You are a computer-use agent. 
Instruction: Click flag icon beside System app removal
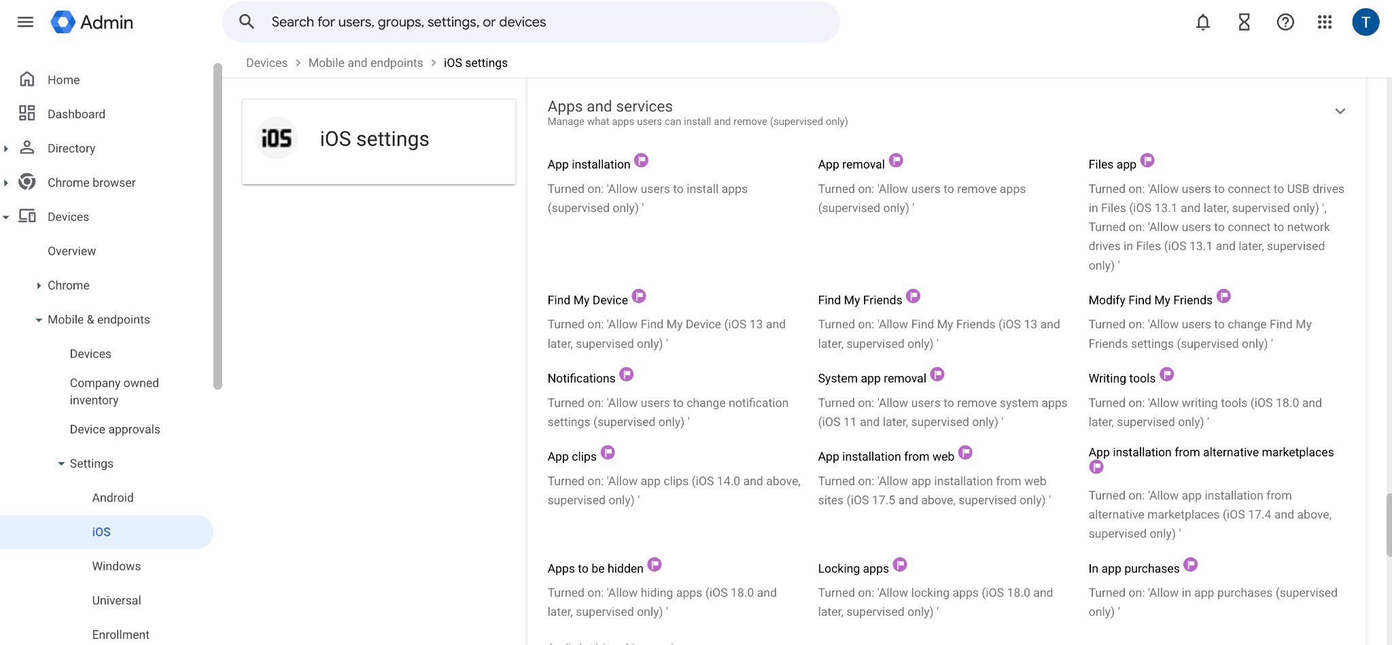click(937, 374)
